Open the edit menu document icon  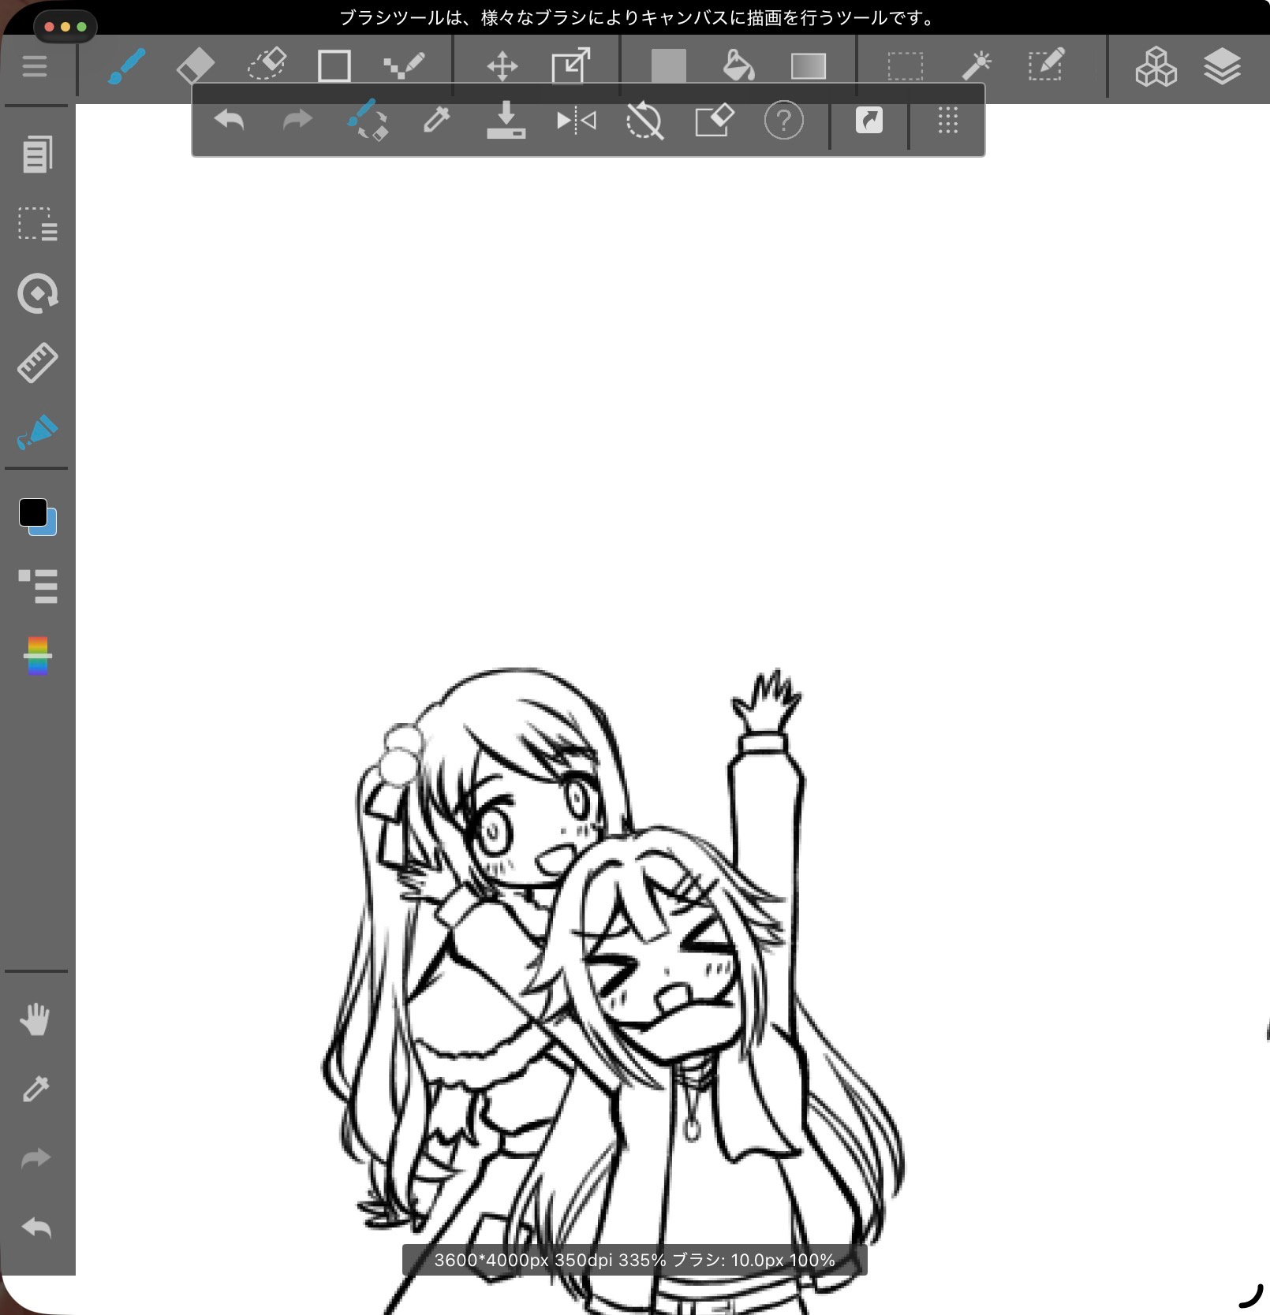(x=37, y=155)
